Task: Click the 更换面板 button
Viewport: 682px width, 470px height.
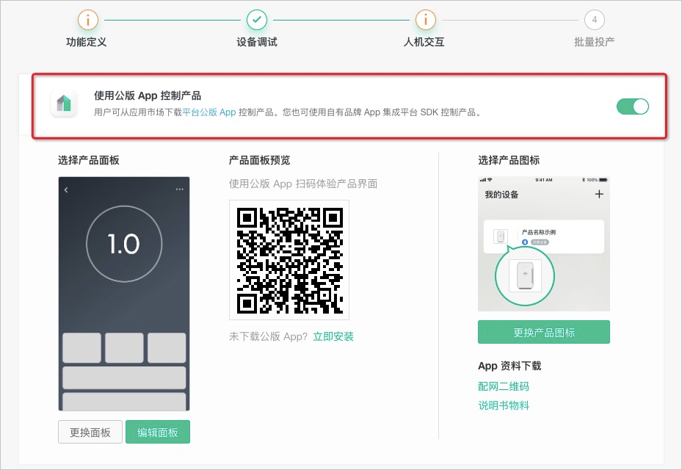Action: tap(90, 432)
